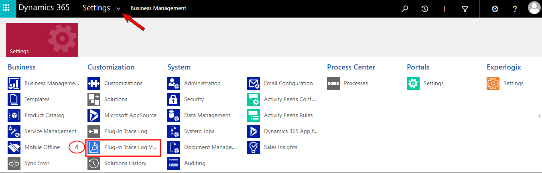Screen dimensions: 542x173
Task: Open Microsoft AppSource
Action: point(130,115)
